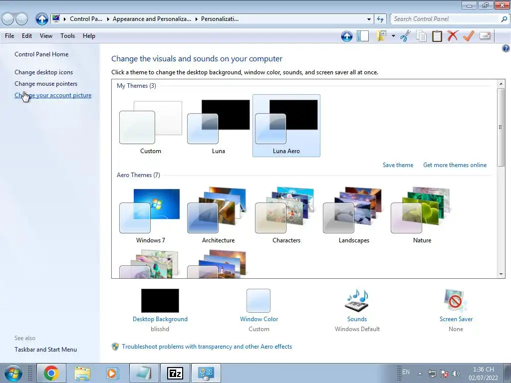
Task: Click Control Panel taskbar button
Action: tap(206, 373)
